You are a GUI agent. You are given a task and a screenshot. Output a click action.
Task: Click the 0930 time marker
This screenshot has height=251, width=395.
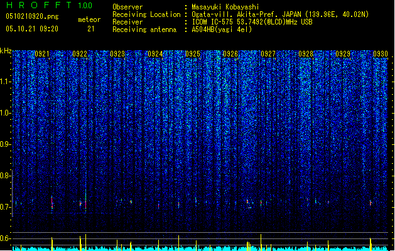pyautogui.click(x=381, y=54)
